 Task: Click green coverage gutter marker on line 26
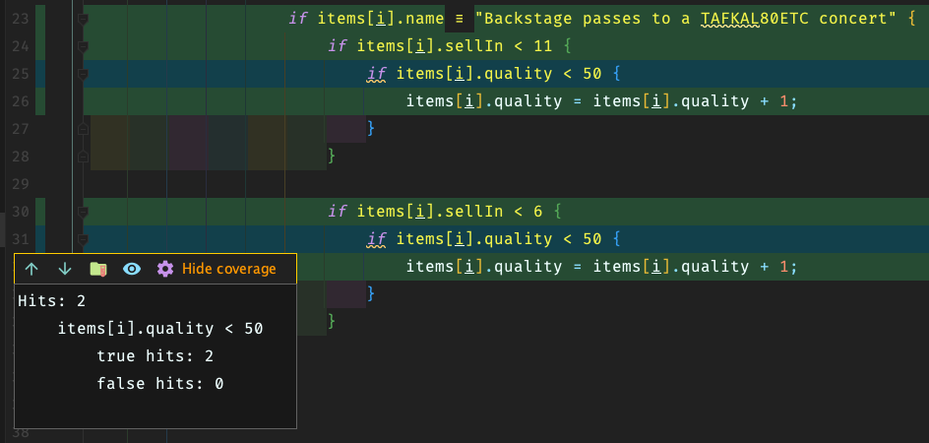coord(40,100)
